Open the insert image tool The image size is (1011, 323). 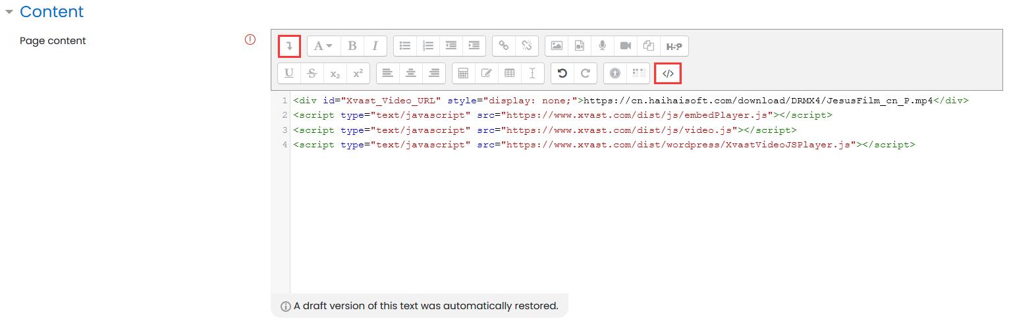[x=557, y=46]
